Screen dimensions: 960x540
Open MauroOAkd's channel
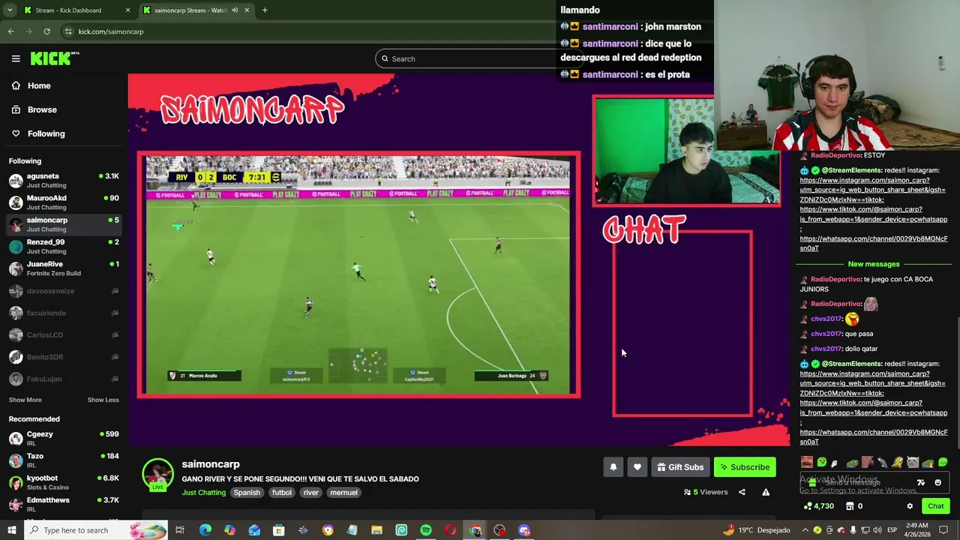64,202
